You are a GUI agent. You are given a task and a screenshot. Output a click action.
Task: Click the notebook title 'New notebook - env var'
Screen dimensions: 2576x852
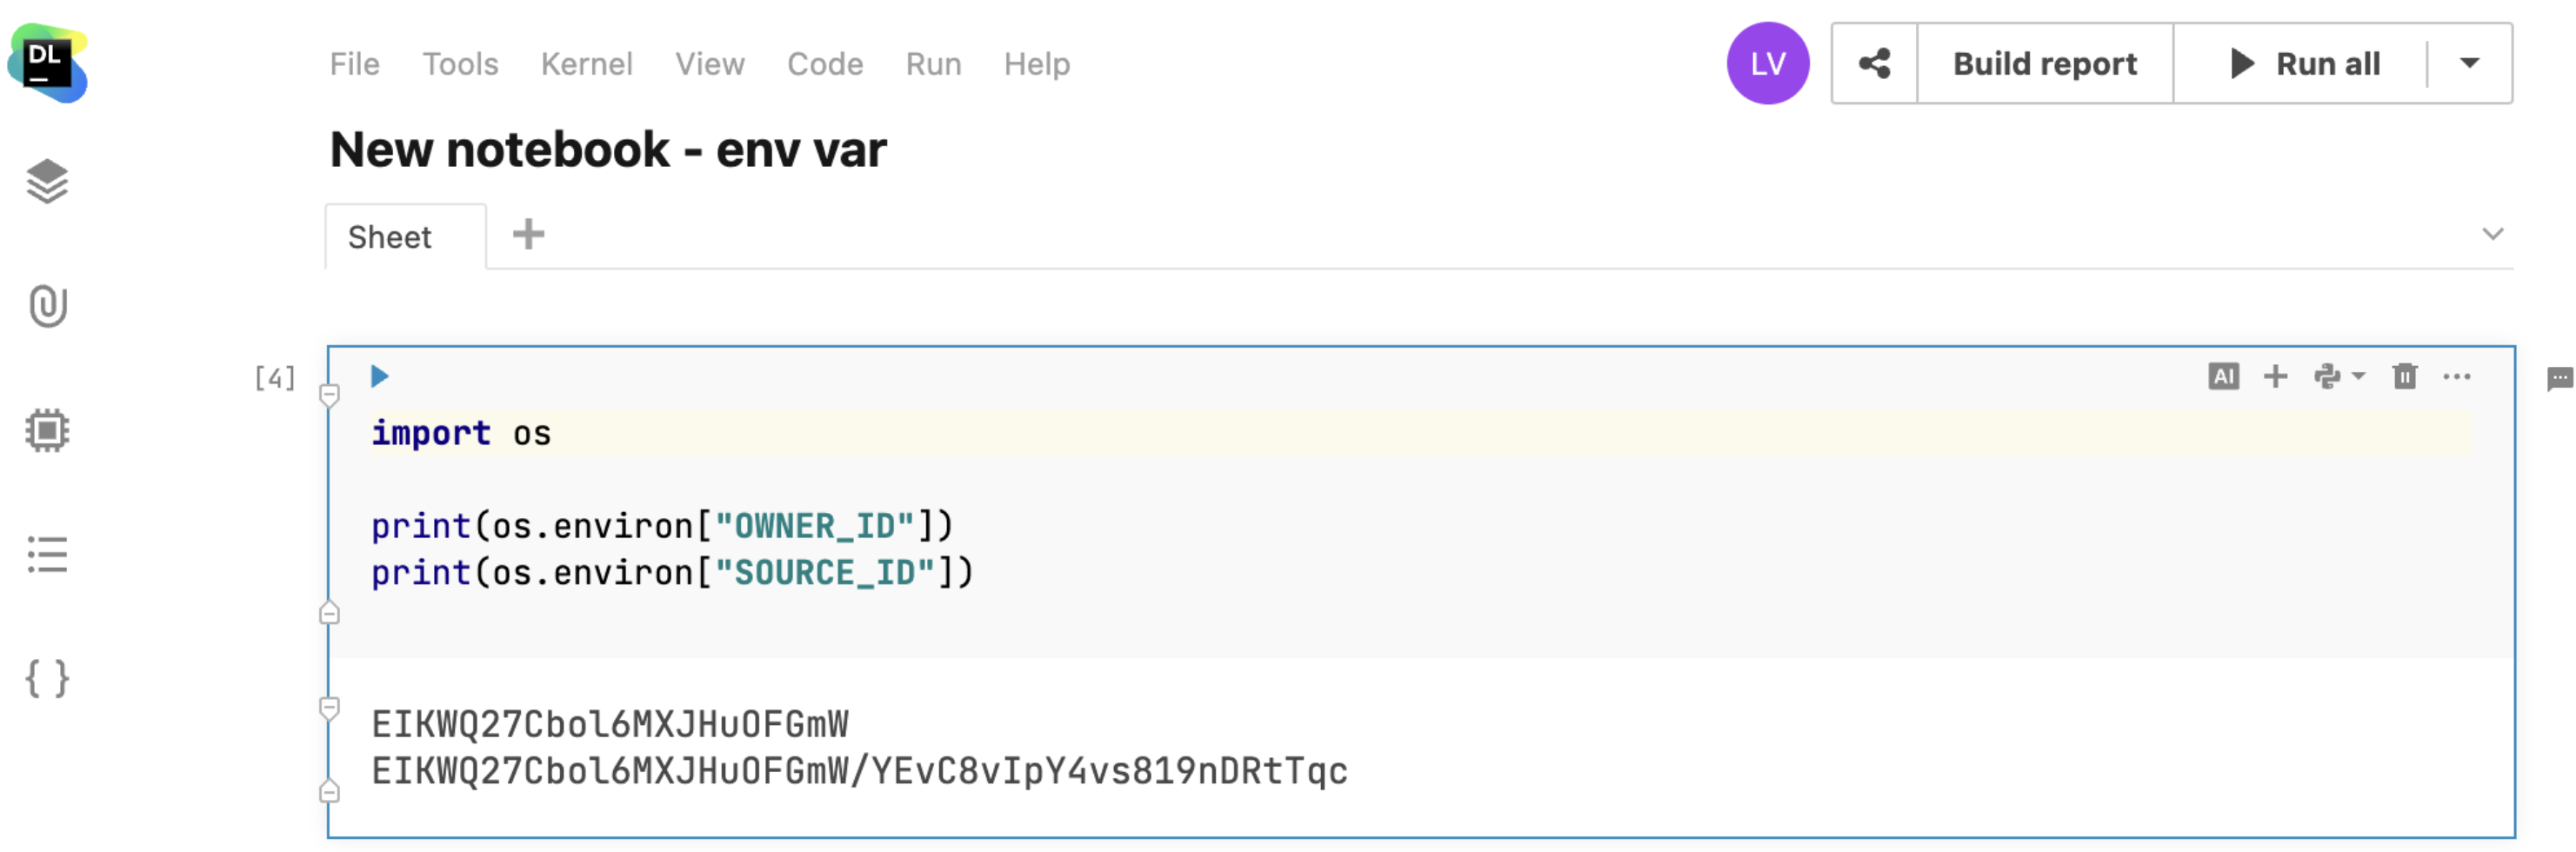point(608,149)
